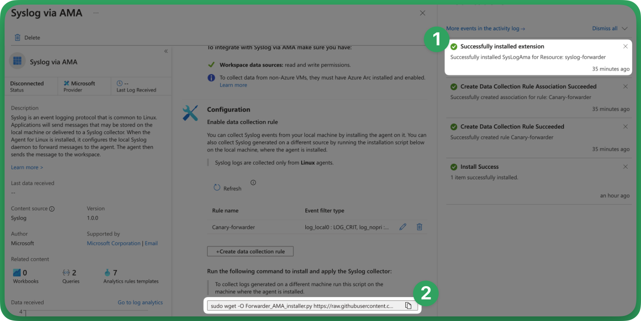
Task: Click the trash icon beside the Delete label
Action: 17,38
